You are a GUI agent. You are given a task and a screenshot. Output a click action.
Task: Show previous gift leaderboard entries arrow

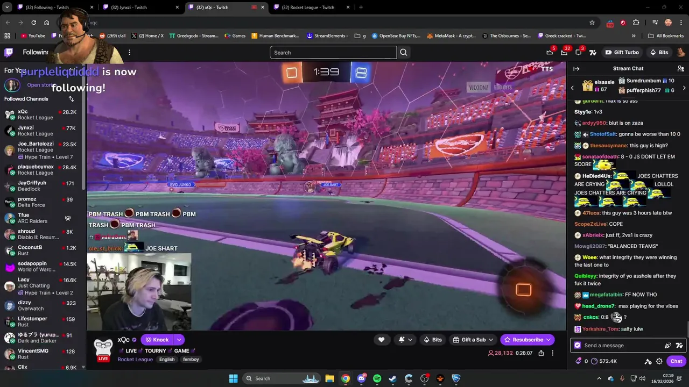point(572,88)
